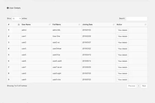
Task: Click the joining date 2018/04/10
Action: click(87, 55)
